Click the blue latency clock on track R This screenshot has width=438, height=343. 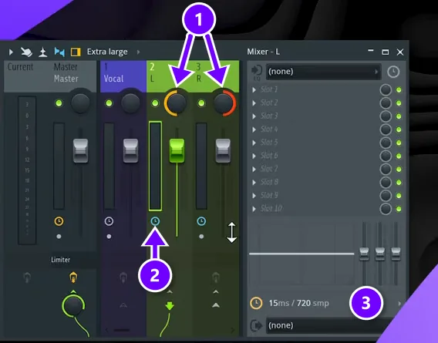[x=201, y=221]
